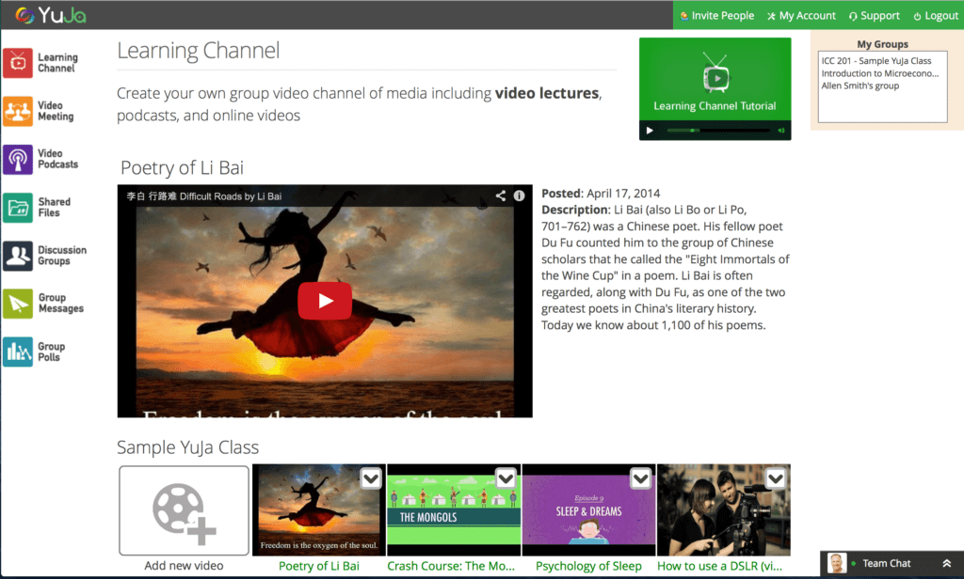
Task: Click Invite People in top bar
Action: point(716,15)
